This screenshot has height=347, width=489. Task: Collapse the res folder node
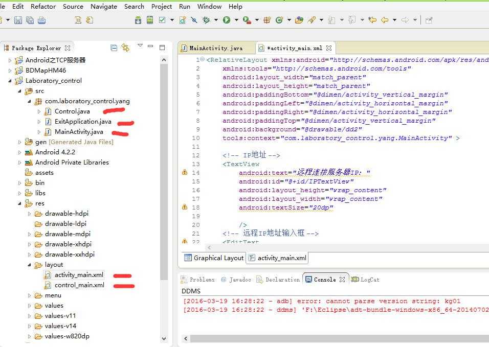click(20, 203)
